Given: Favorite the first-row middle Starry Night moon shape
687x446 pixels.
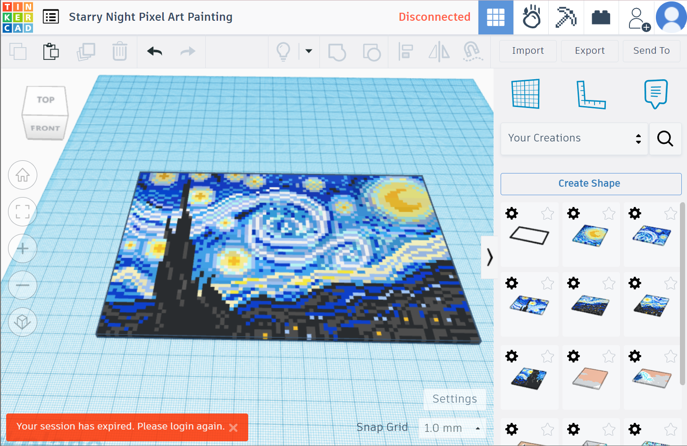Looking at the screenshot, I should pos(609,214).
